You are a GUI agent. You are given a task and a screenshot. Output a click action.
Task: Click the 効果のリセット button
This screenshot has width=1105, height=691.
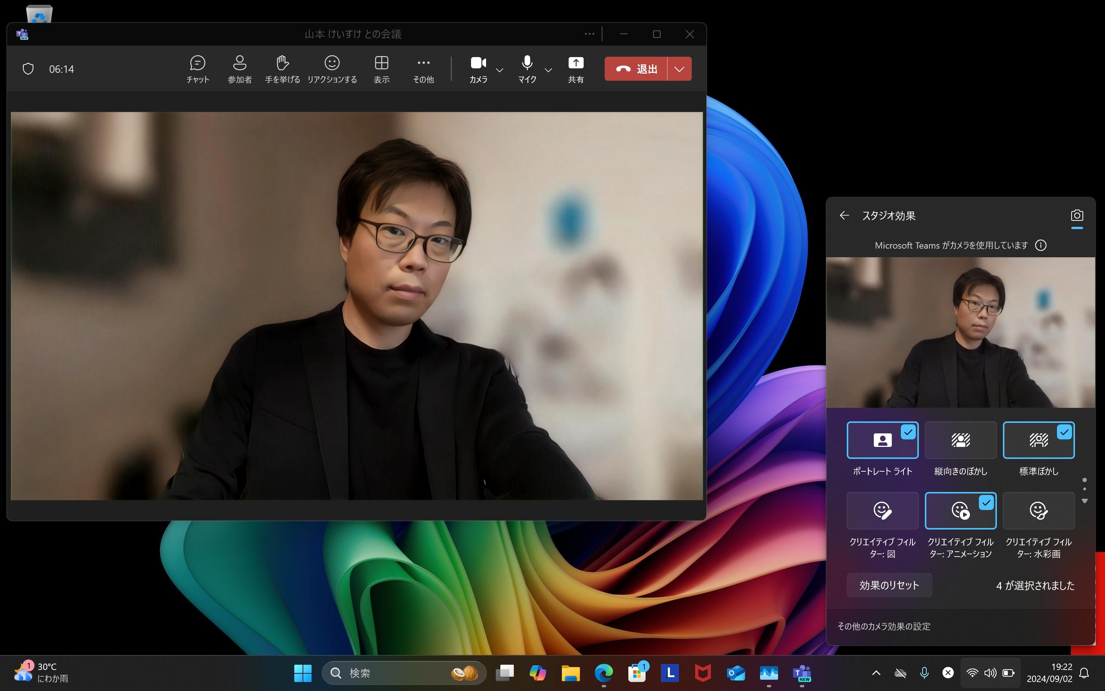click(x=888, y=585)
